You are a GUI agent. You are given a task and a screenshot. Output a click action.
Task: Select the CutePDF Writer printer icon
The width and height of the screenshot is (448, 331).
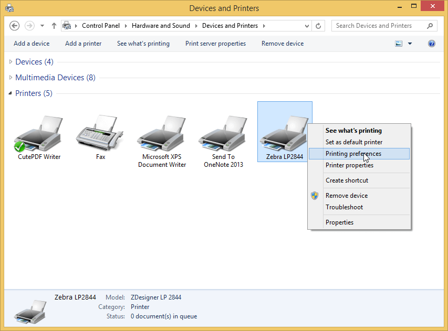point(39,134)
